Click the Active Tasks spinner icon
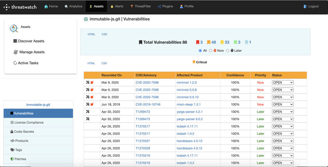 pyautogui.click(x=15, y=63)
